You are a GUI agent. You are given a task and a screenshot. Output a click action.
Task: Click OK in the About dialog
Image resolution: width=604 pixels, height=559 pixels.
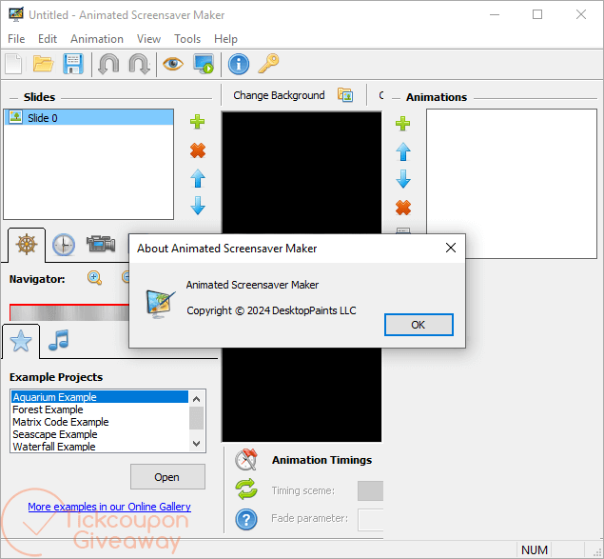419,325
